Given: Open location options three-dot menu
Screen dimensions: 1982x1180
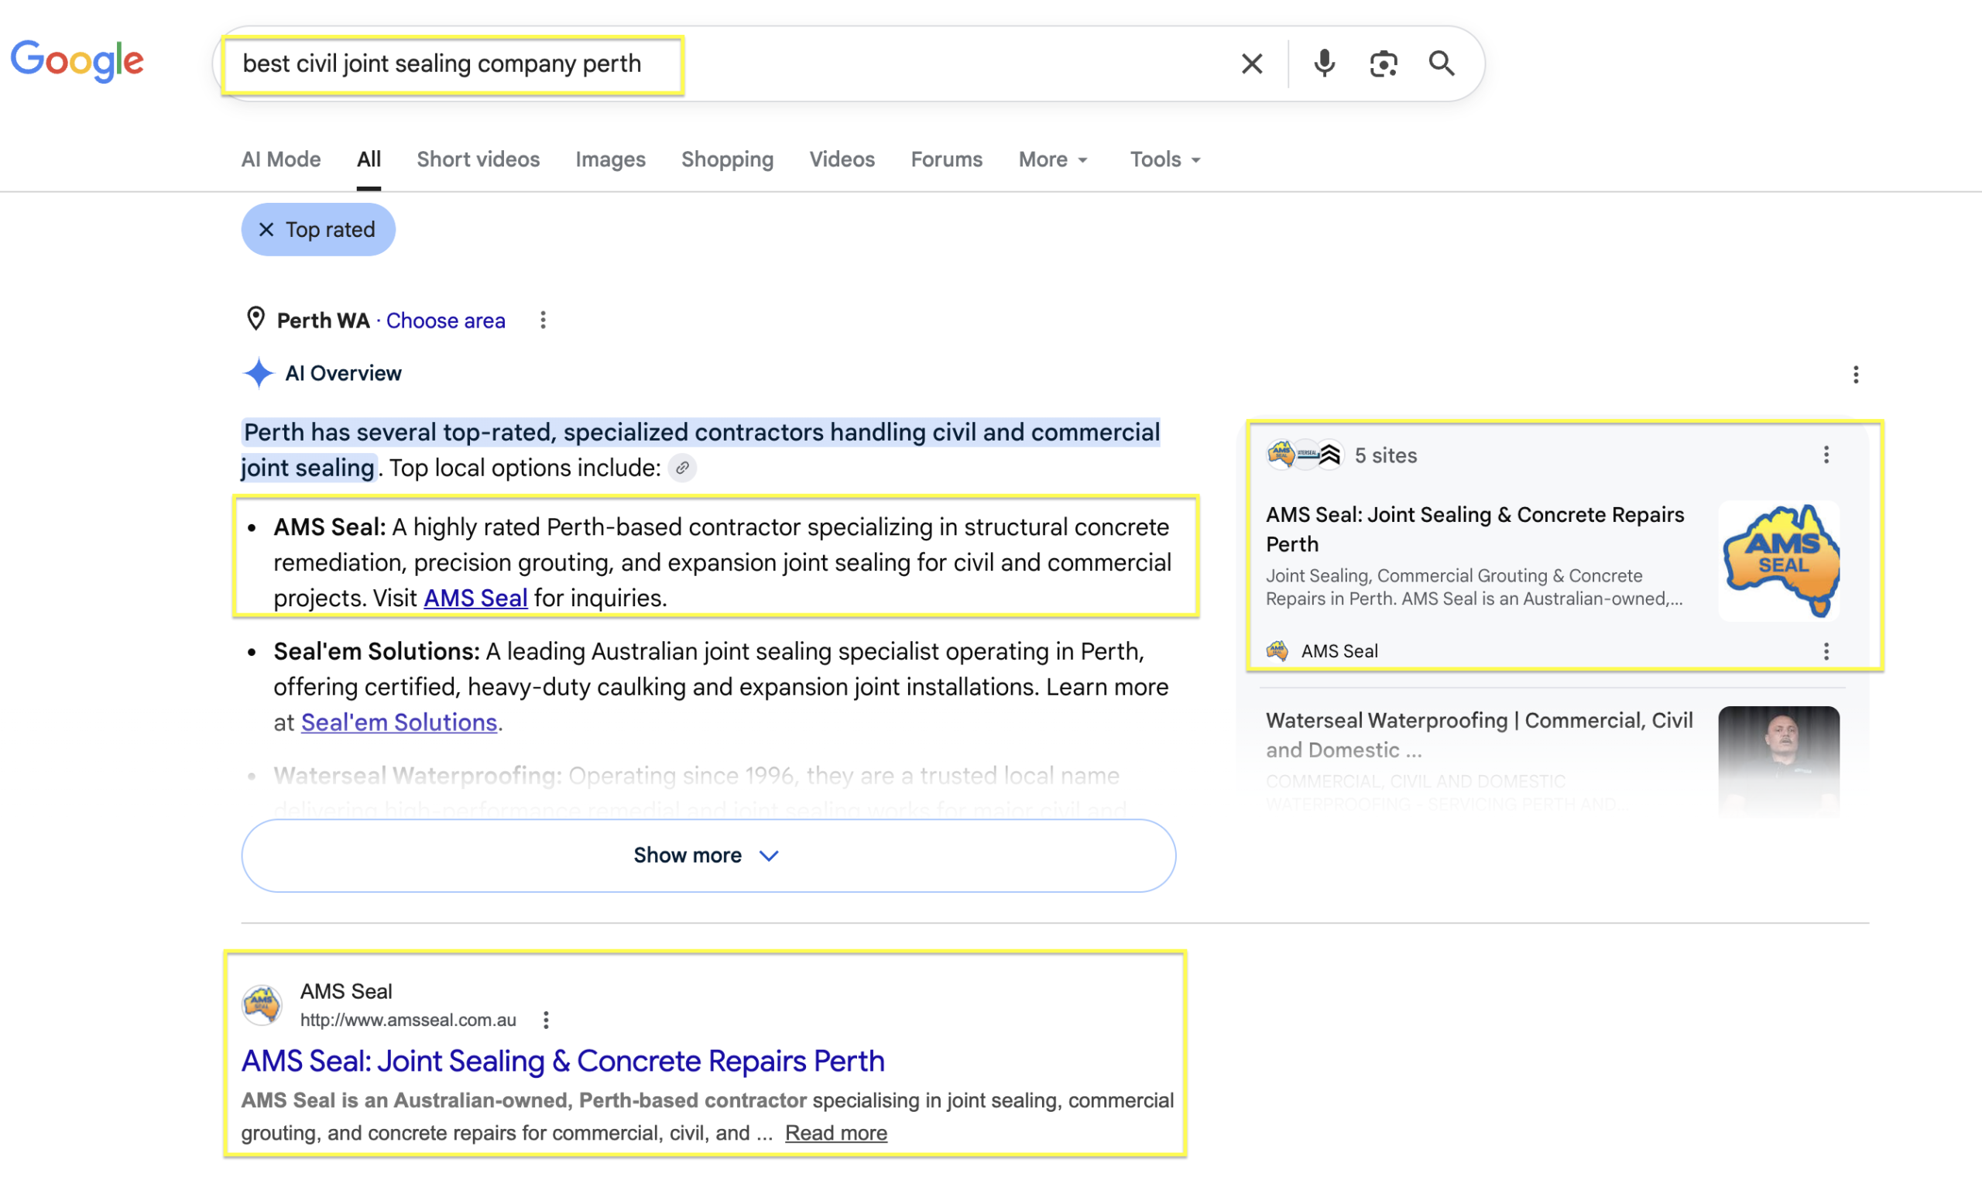Looking at the screenshot, I should coord(543,320).
